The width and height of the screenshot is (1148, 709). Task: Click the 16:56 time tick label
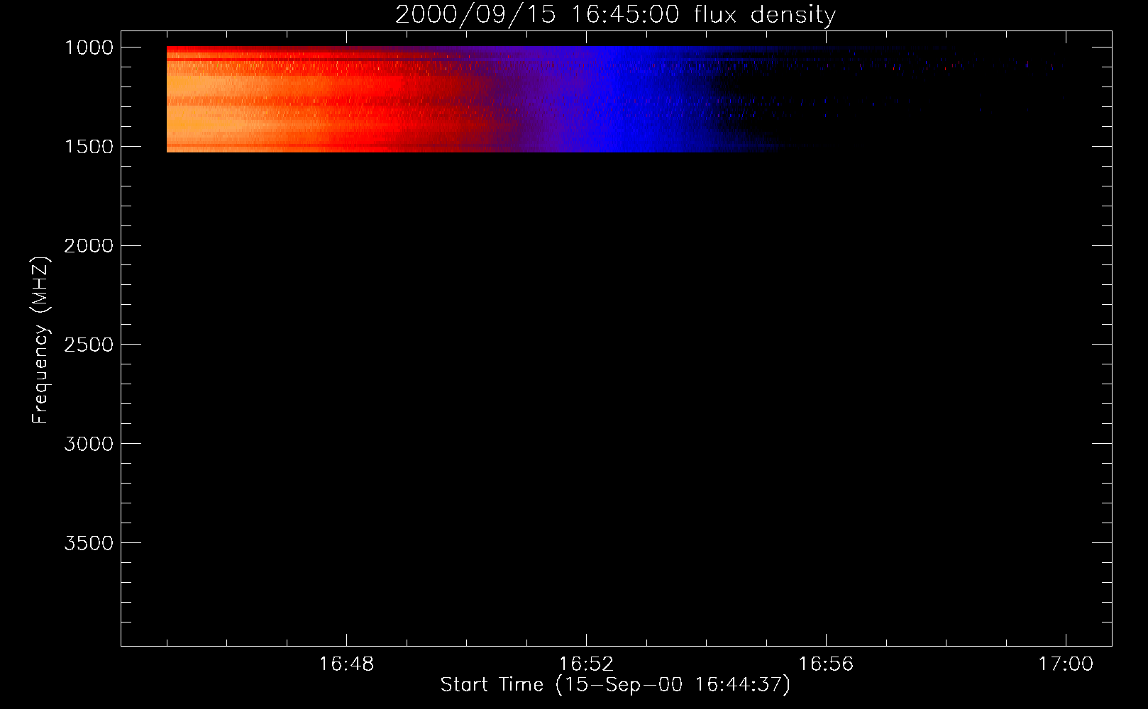tap(826, 664)
